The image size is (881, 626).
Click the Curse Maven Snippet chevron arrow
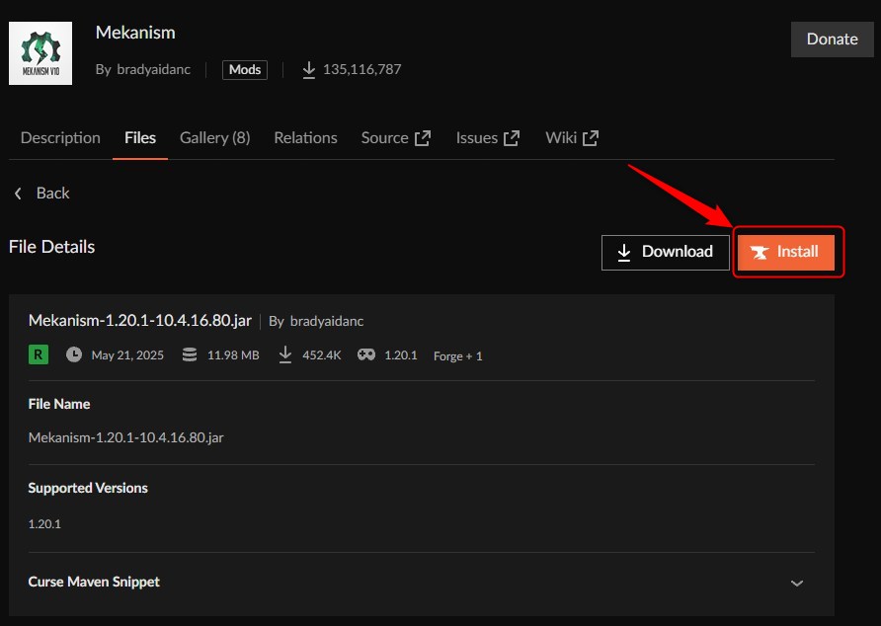(797, 584)
